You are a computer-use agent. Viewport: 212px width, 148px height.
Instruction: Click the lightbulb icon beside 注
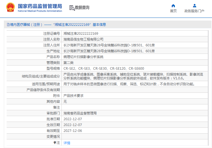pyautogui.click(x=55, y=142)
